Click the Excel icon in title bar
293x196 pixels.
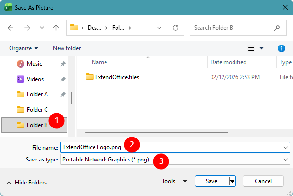click(x=8, y=8)
